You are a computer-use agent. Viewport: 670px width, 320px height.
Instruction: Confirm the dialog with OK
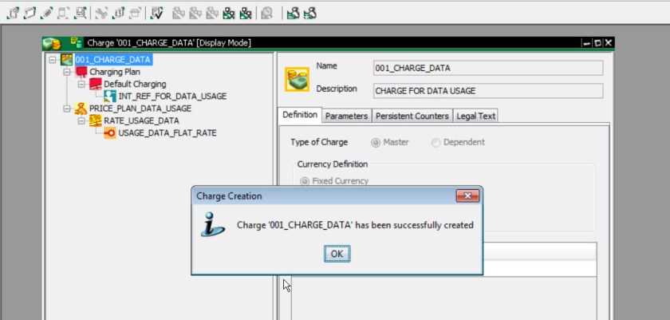(x=337, y=254)
